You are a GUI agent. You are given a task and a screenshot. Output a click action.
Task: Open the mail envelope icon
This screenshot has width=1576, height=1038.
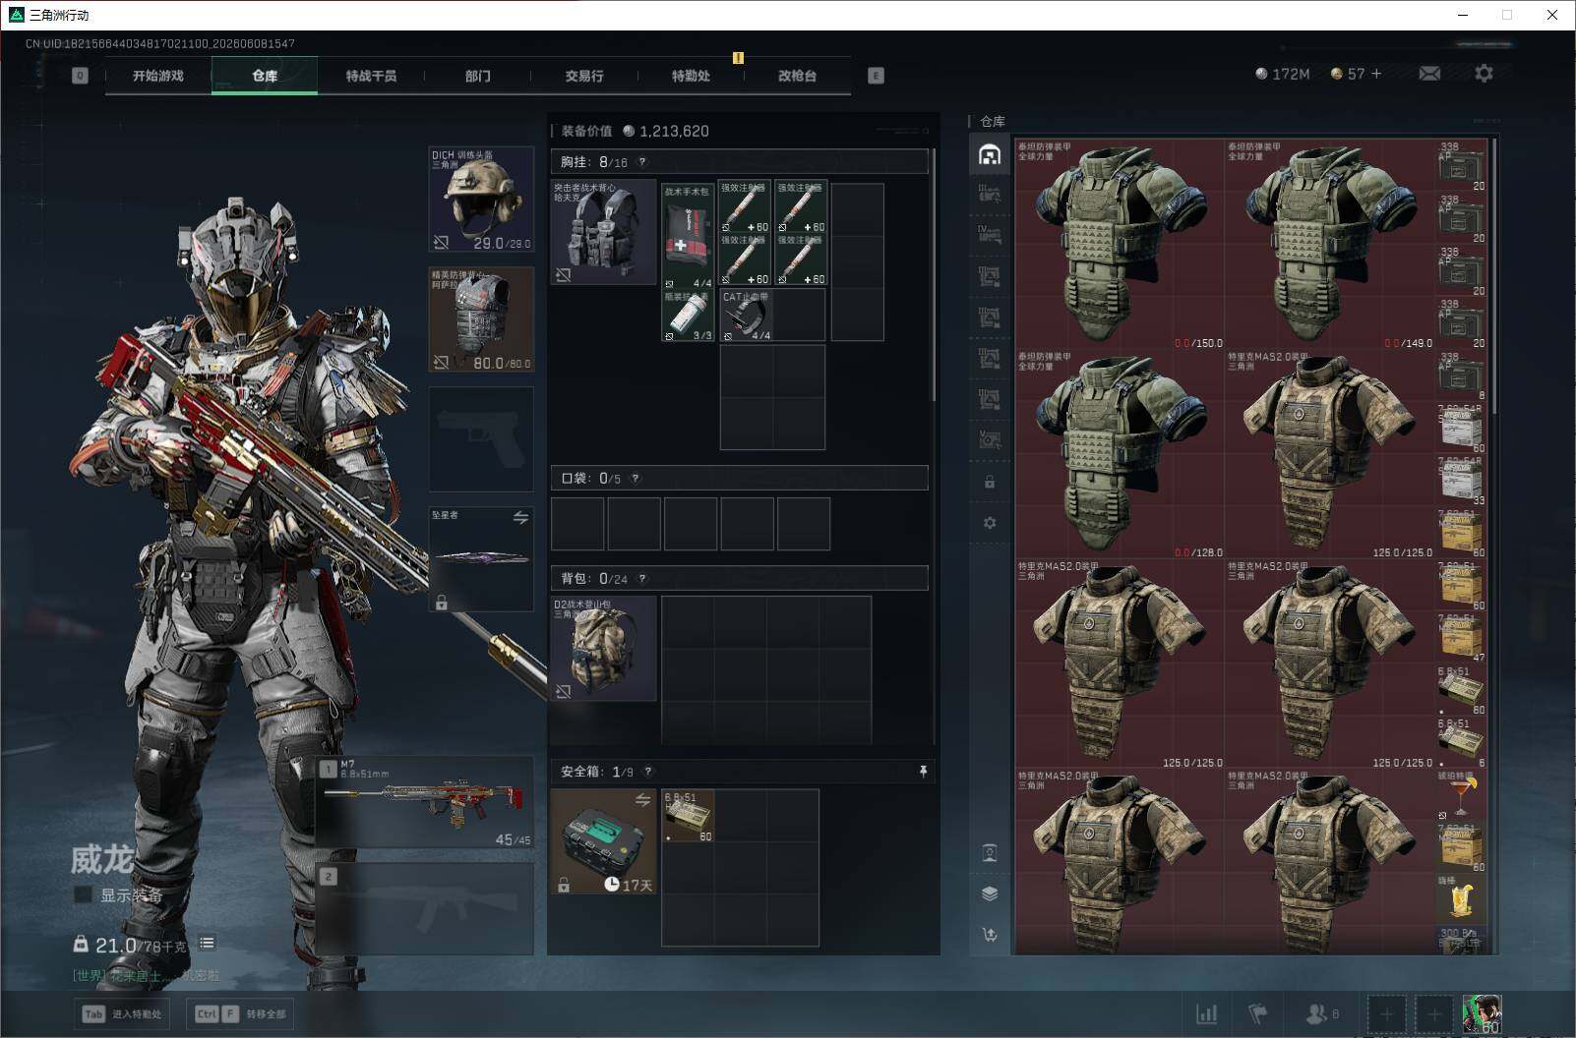tap(1429, 74)
